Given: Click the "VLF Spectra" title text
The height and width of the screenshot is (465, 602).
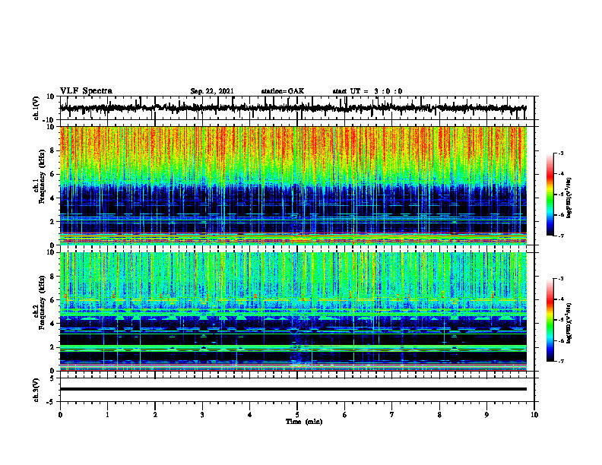Looking at the screenshot, I should pyautogui.click(x=87, y=91).
